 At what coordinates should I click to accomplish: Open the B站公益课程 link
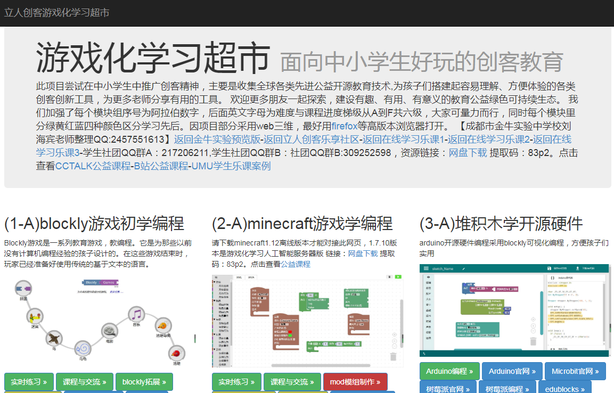tap(161, 166)
